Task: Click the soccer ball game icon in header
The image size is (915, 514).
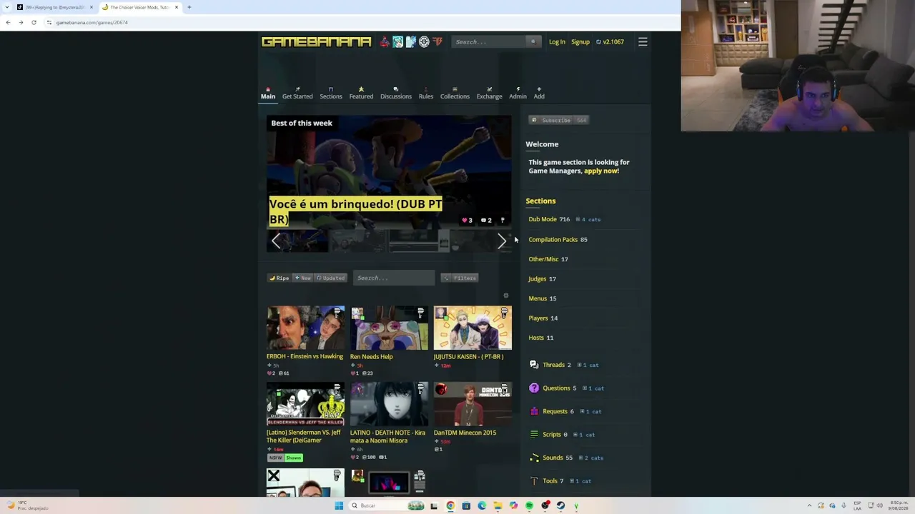Action: point(424,42)
